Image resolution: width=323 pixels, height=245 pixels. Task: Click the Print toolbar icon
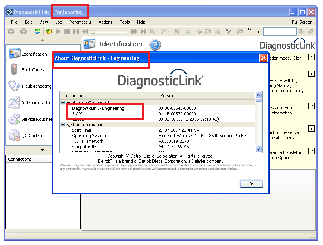pyautogui.click(x=188, y=31)
